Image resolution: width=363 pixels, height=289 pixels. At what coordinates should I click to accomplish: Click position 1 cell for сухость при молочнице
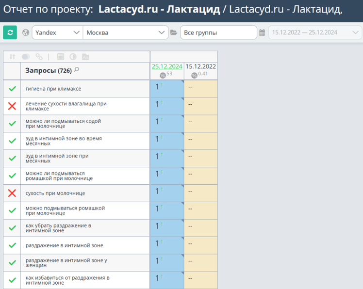167,193
